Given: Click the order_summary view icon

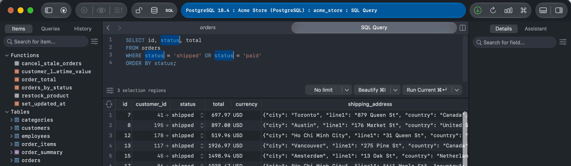Looking at the screenshot, I should [x=17, y=152].
